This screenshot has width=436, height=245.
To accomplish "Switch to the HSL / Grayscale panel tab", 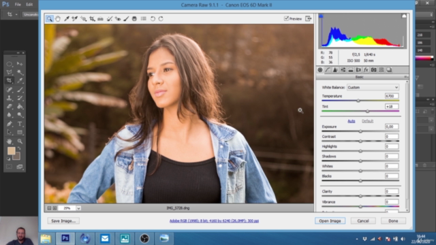I will coord(343,70).
